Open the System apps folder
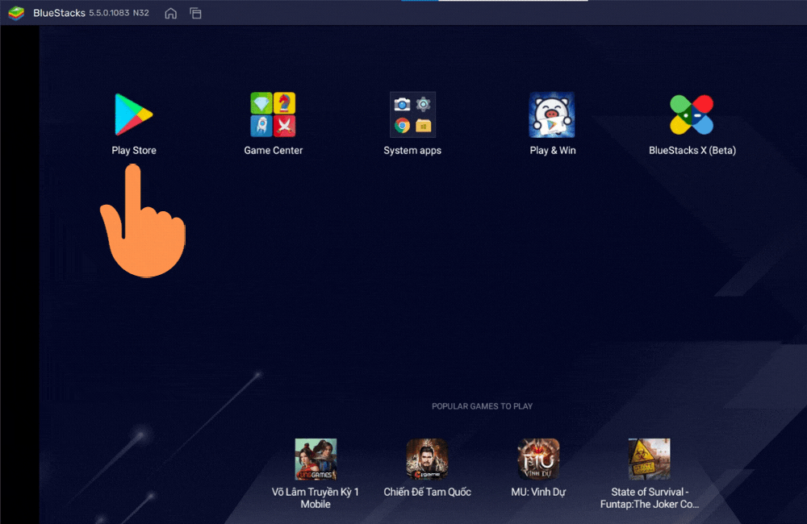Screen dimensions: 807x524 point(412,114)
